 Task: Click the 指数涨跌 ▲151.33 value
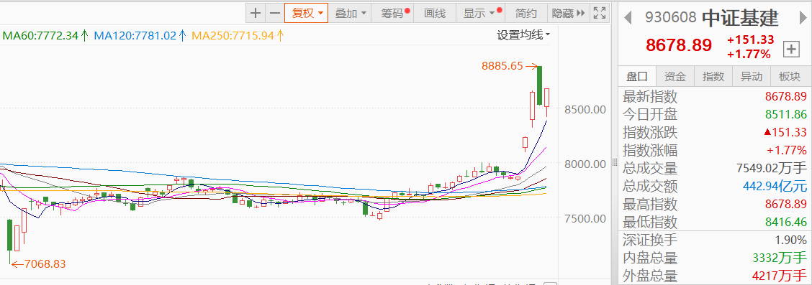point(785,132)
